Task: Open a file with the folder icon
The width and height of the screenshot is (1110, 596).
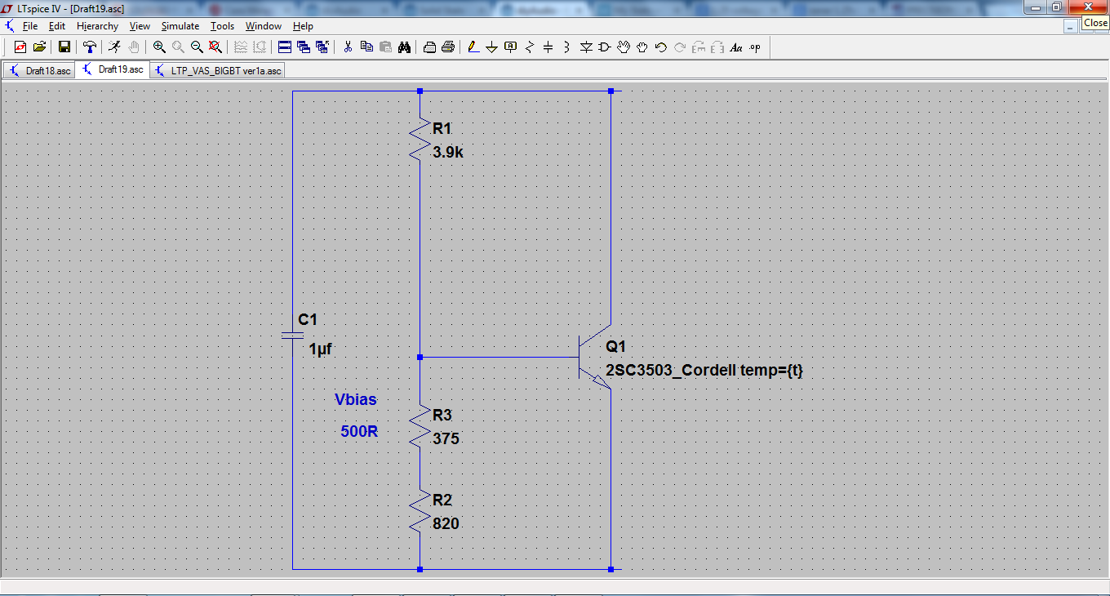Action: pyautogui.click(x=39, y=47)
